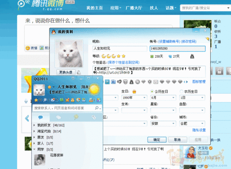
Task: Click the envelope service icon in profile dialog
Action: 156,82
